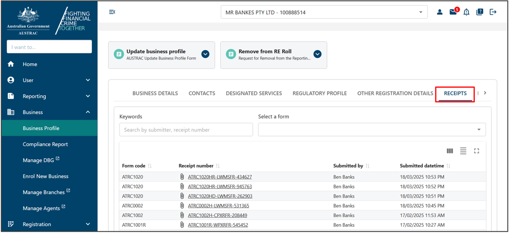Click the '18/03/2025 10:53 PM' datetime cell
The image size is (511, 233).
(422, 177)
